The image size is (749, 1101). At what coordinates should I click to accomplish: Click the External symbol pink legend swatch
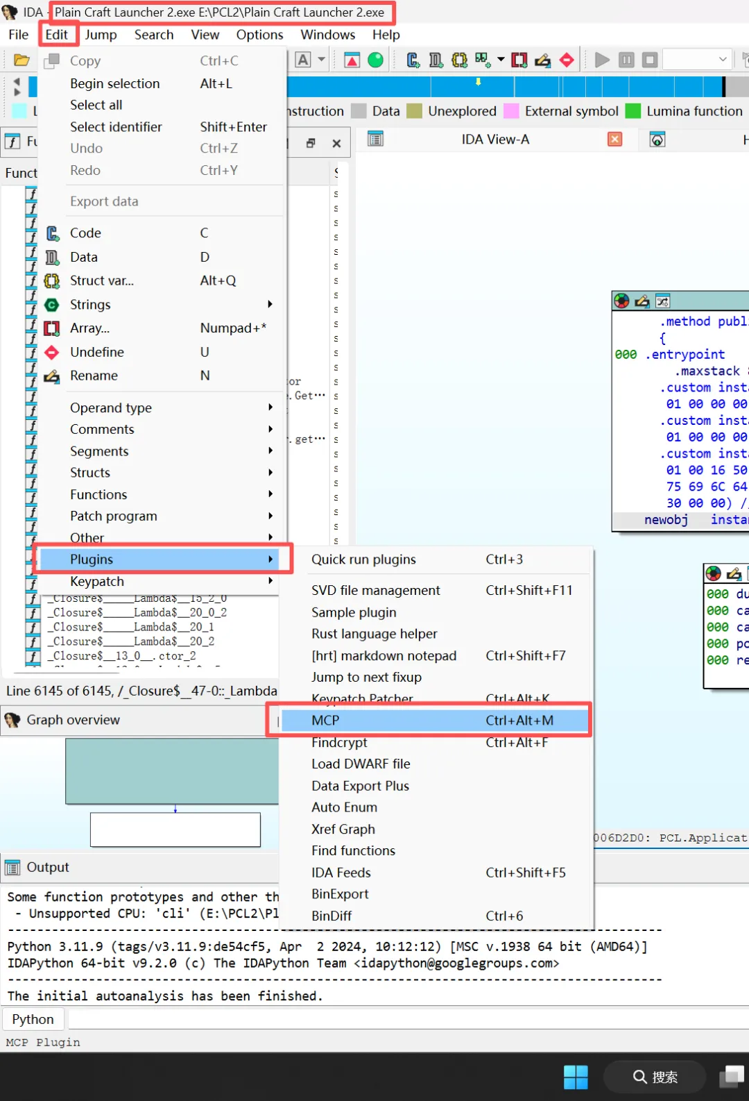(x=511, y=111)
